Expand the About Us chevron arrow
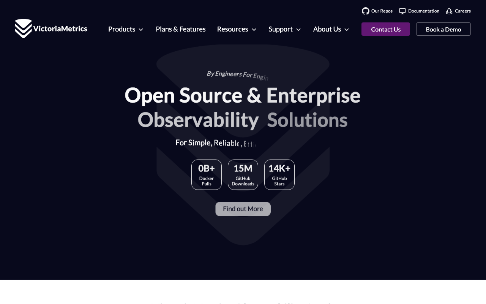 point(347,30)
